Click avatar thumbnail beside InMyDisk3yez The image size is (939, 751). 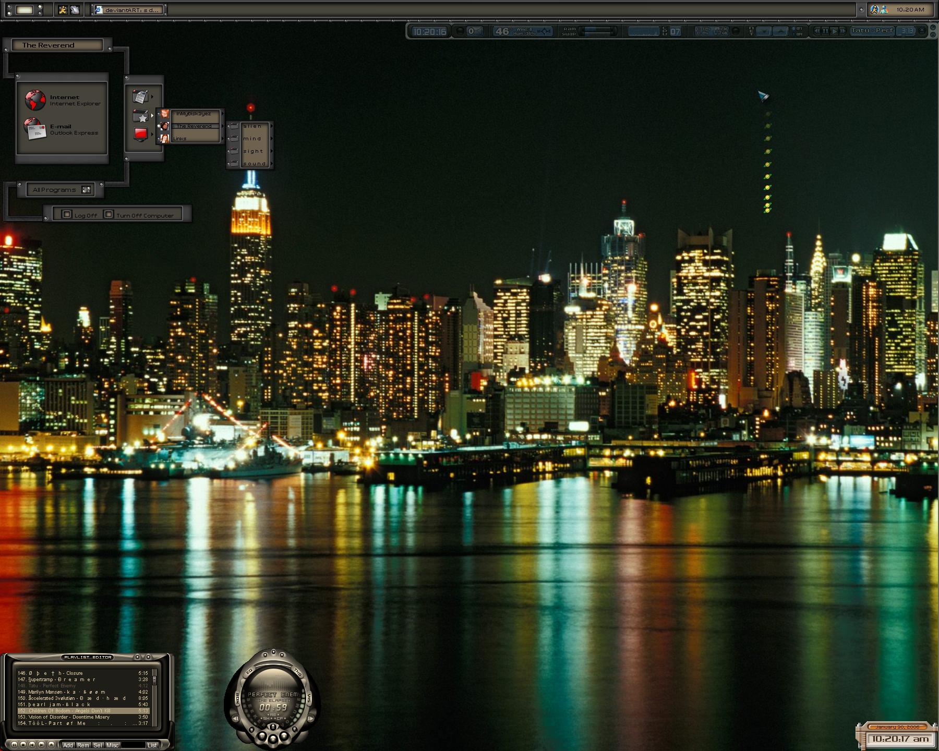point(164,114)
